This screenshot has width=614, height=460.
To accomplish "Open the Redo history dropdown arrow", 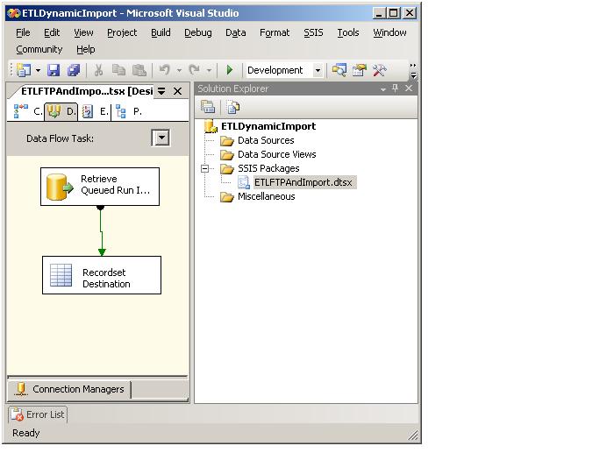I will pos(209,71).
